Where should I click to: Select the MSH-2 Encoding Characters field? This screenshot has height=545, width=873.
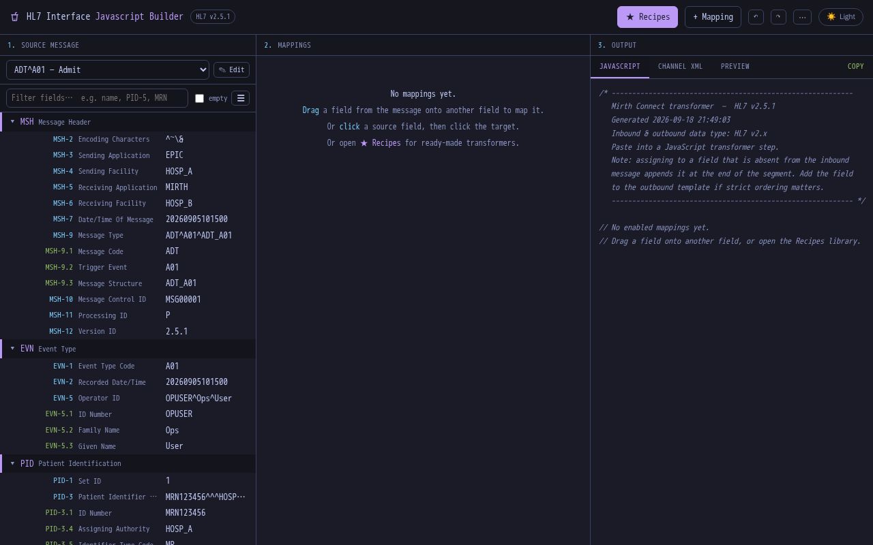tap(128, 139)
